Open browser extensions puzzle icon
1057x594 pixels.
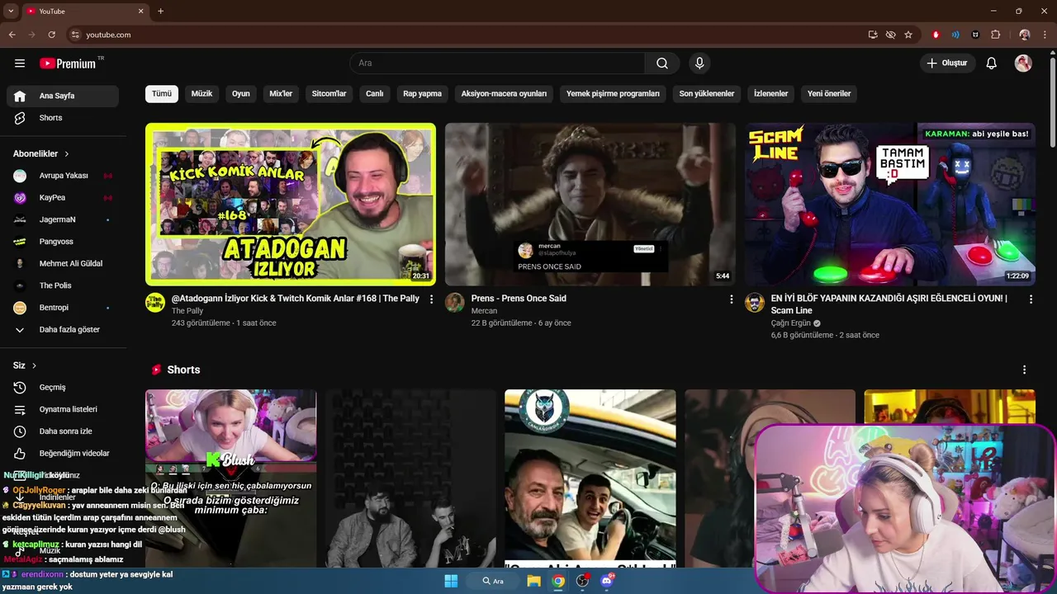tap(995, 35)
